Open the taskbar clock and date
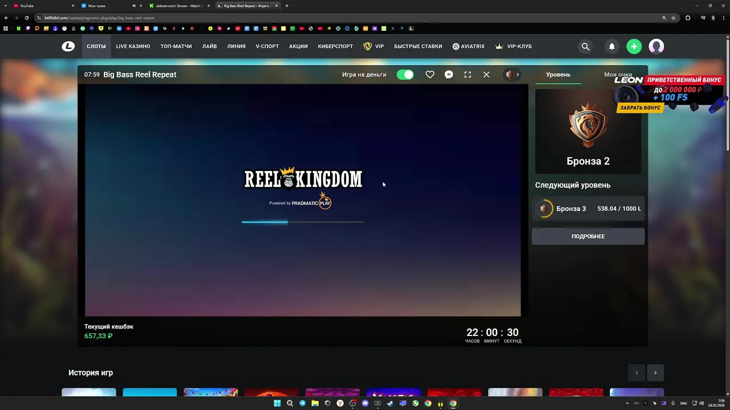The width and height of the screenshot is (730, 410). pyautogui.click(x=716, y=403)
